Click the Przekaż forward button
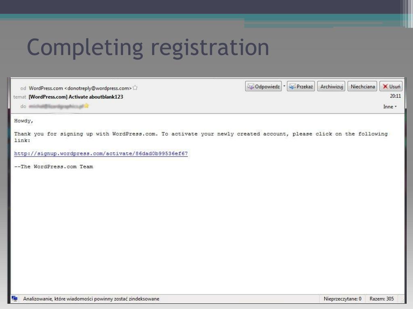Screen dimensions: 413x309 pyautogui.click(x=301, y=86)
